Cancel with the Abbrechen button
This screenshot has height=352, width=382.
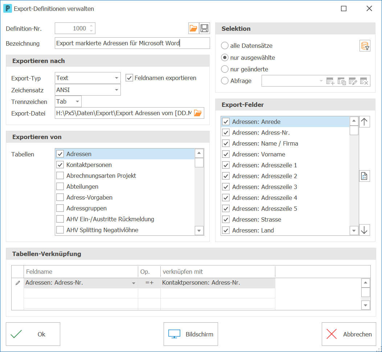[349, 334]
